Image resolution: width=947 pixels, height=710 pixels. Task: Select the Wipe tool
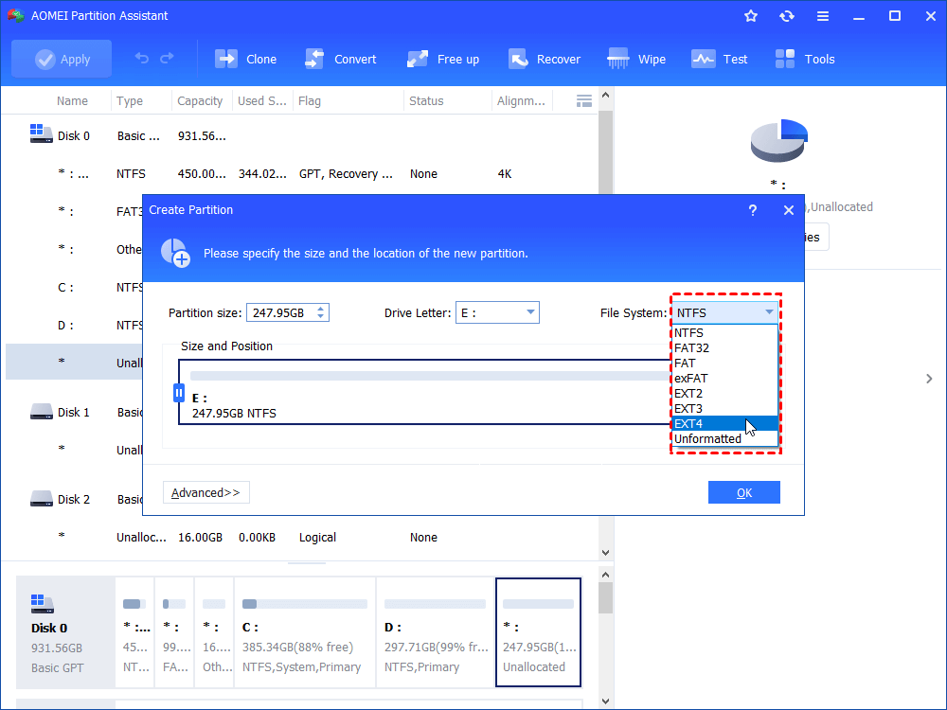pos(636,59)
